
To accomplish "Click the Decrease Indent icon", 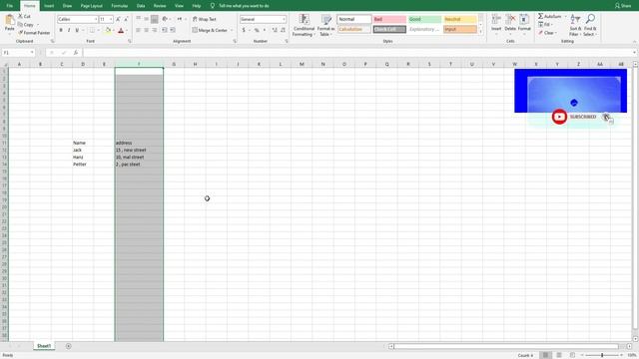I will pyautogui.click(x=165, y=30).
